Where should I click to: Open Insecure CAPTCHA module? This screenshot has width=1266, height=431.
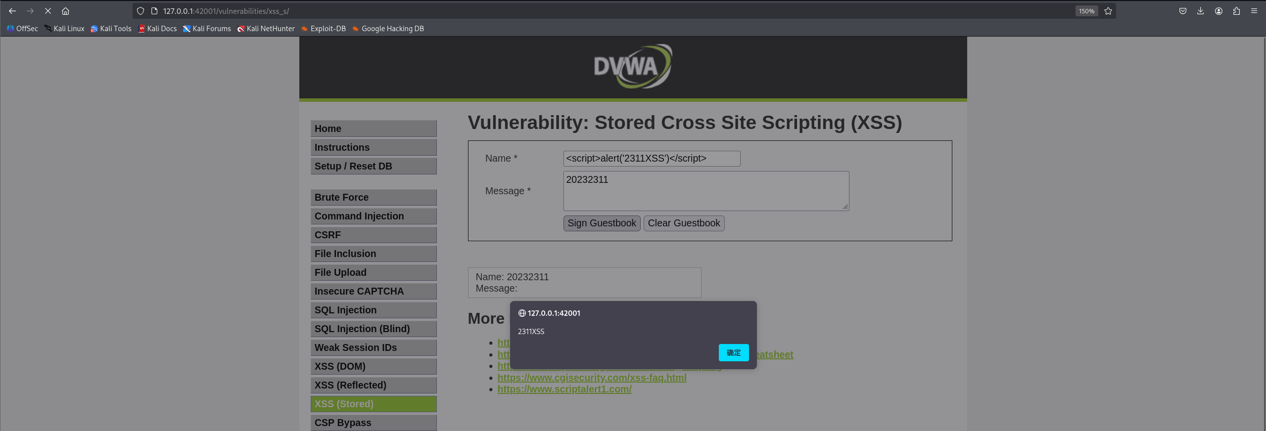(x=374, y=291)
